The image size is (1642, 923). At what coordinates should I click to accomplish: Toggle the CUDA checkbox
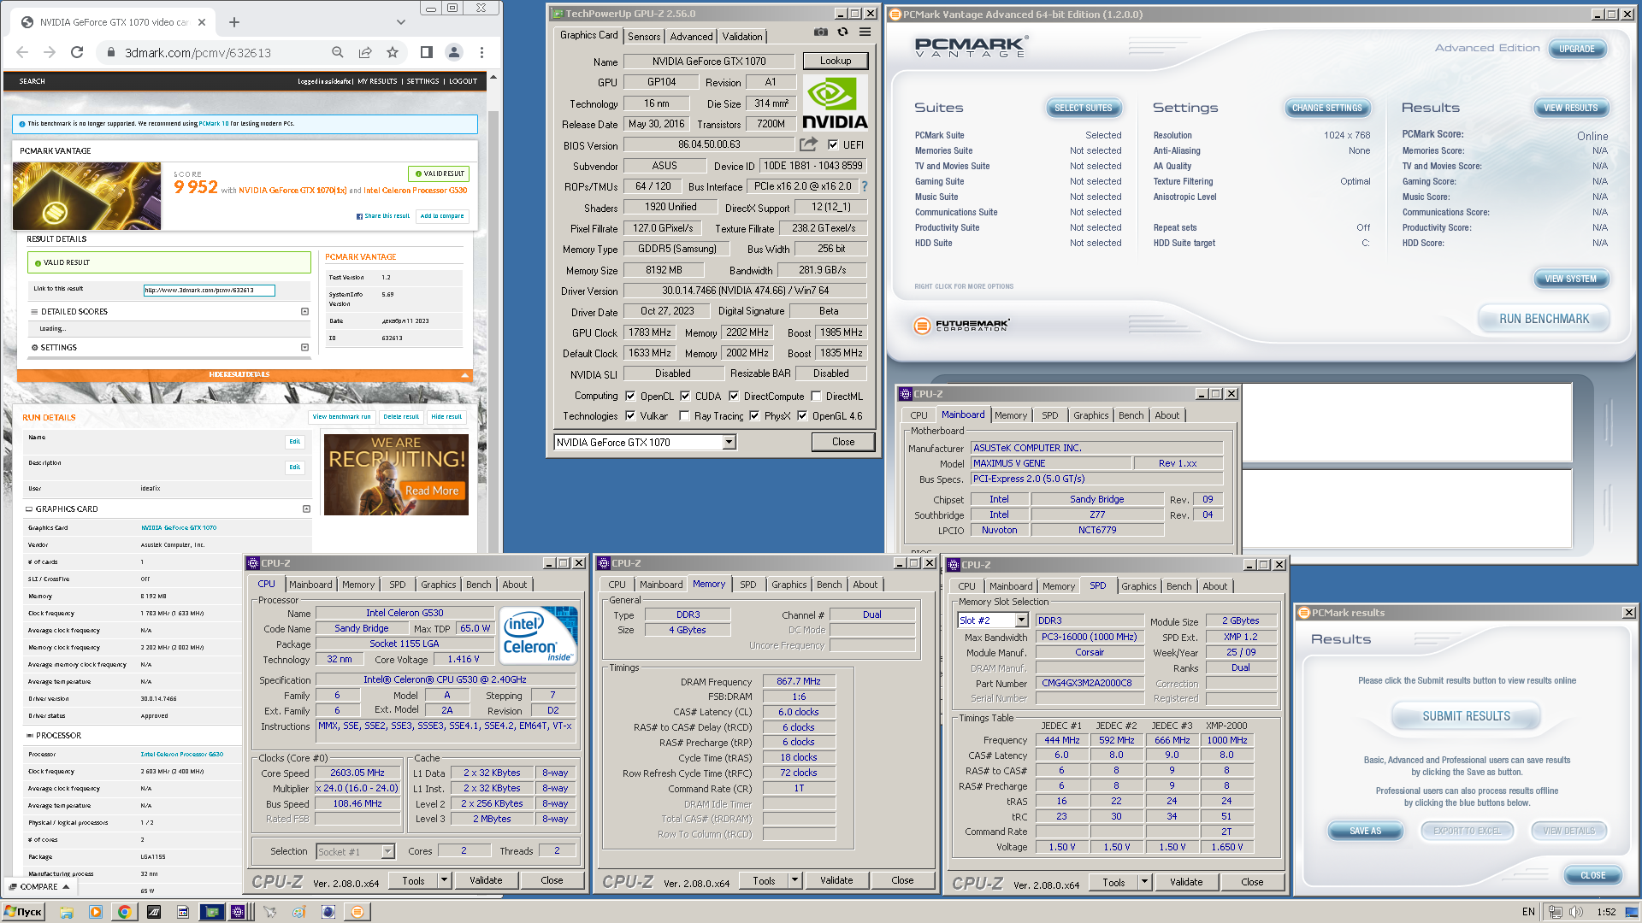click(x=685, y=397)
